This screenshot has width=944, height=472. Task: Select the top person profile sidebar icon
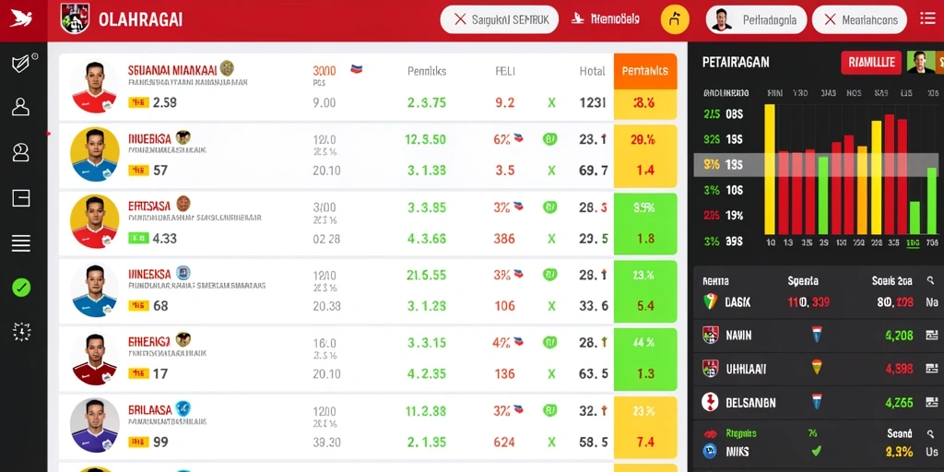(x=21, y=107)
